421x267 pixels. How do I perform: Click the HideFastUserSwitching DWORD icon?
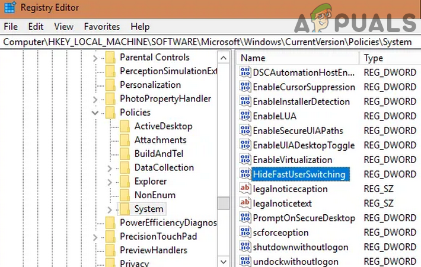tap(245, 174)
